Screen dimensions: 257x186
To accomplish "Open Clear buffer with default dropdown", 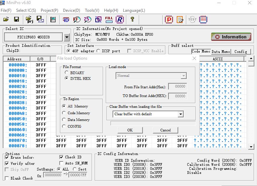I will [148, 114].
